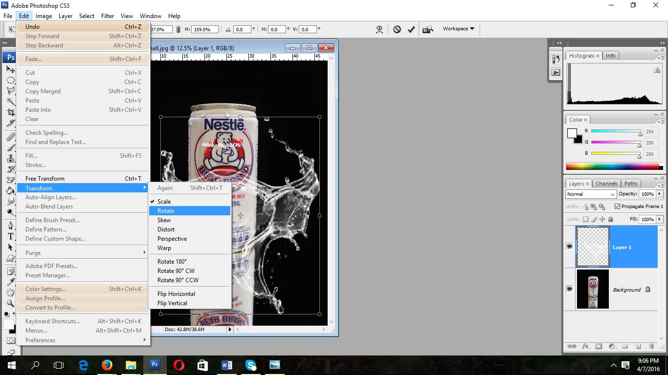Viewport: 668px width, 375px height.
Task: Expand the Purge submenu
Action: [x=83, y=252]
